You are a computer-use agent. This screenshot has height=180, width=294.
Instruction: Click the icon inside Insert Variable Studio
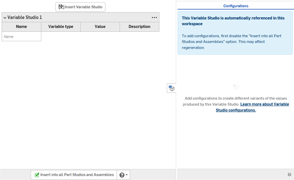pyautogui.click(x=61, y=7)
